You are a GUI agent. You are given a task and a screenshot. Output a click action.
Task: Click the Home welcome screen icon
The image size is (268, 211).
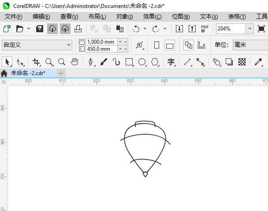4,73
